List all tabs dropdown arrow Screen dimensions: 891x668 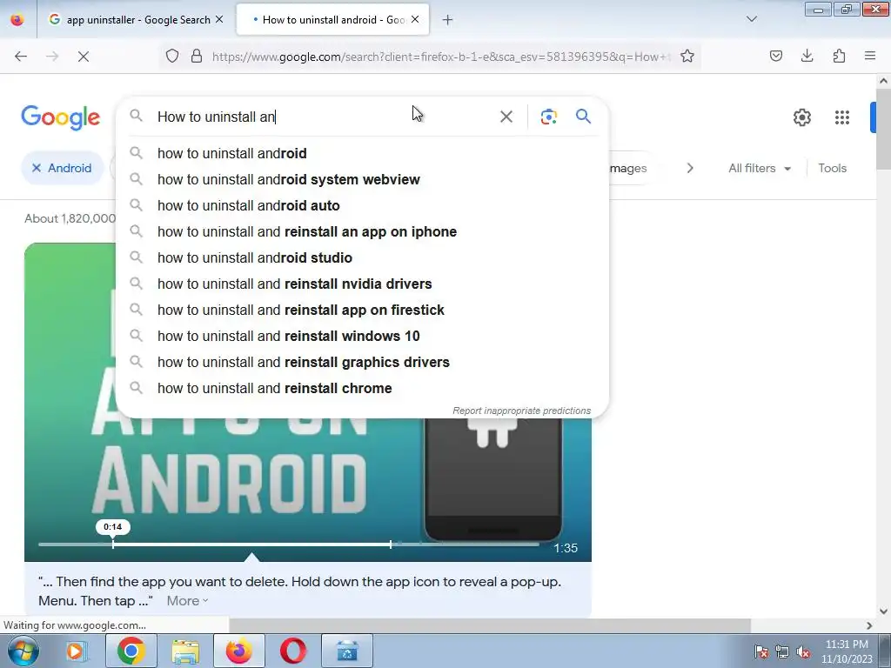point(752,19)
